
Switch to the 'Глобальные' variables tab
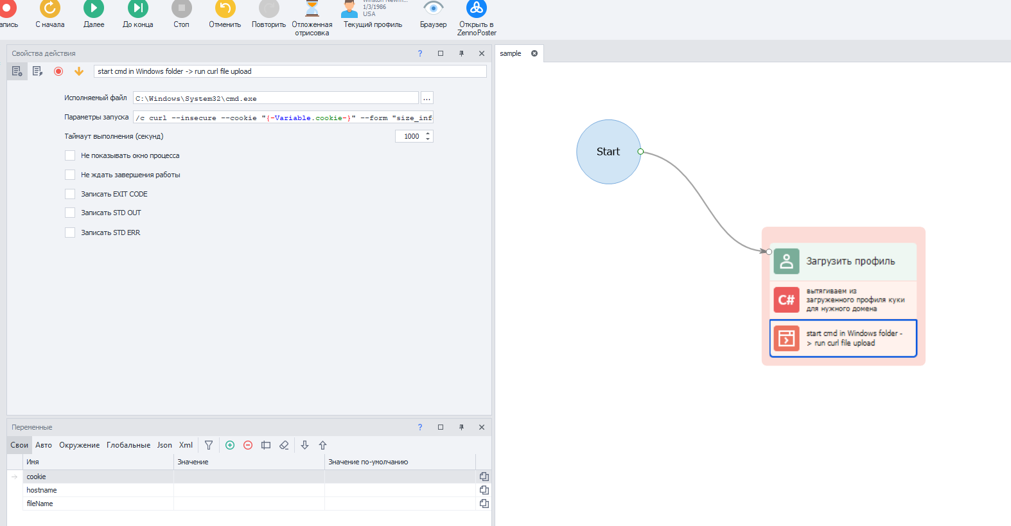(128, 445)
